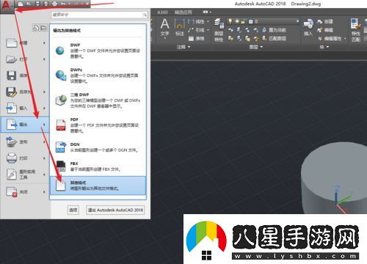Expand the Layers (图层) panel
This screenshot has height=264, width=367.
[256, 47]
